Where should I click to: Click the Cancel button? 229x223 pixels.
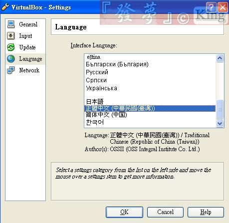click(x=165, y=212)
